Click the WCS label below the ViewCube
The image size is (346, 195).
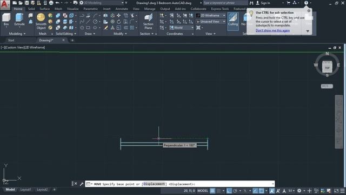[x=327, y=86]
